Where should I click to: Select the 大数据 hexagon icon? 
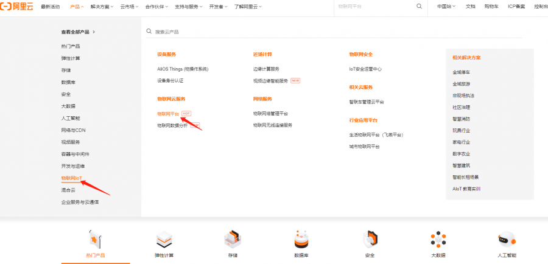[x=438, y=240]
